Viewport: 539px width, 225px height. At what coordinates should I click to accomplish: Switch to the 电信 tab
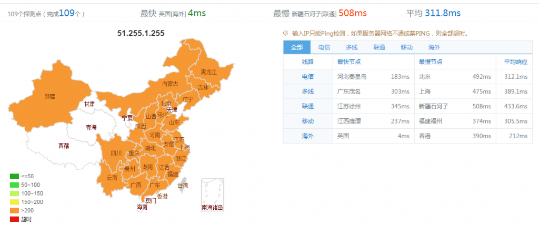coord(324,47)
